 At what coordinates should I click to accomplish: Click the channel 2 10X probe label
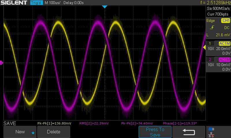tap(211, 65)
